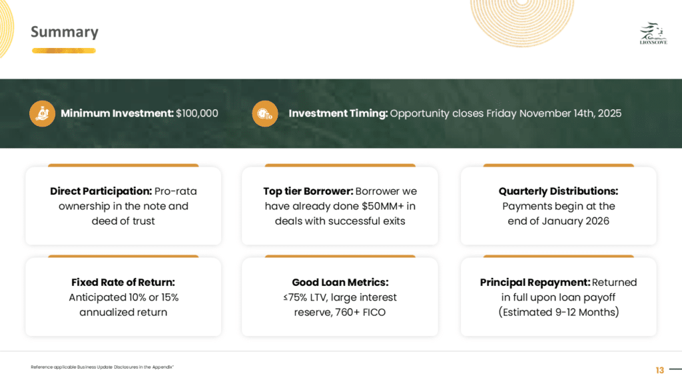
Task: Select the Minimum Investment $100,000 text
Action: pos(140,113)
